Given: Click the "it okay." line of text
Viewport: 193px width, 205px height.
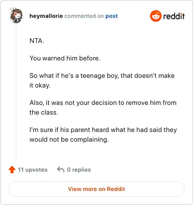Looking at the screenshot, I should pyautogui.click(x=40, y=86).
